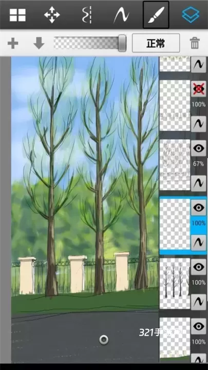Click curve icon of the topmost partial layer
This screenshot has width=208, height=370.
point(199,65)
